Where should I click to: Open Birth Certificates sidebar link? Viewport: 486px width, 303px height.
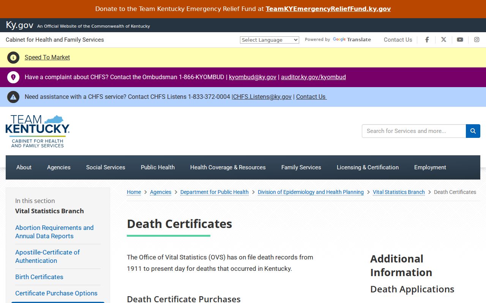tap(39, 277)
